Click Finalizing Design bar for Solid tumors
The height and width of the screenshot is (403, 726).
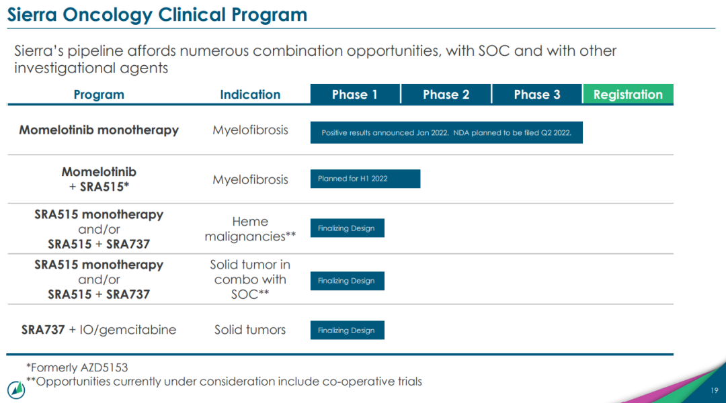coord(347,330)
